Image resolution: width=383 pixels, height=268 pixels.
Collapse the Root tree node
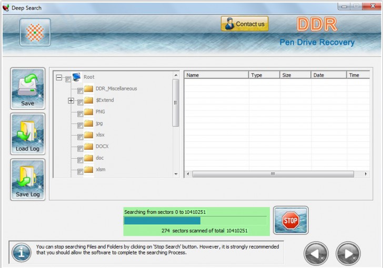[x=59, y=78]
